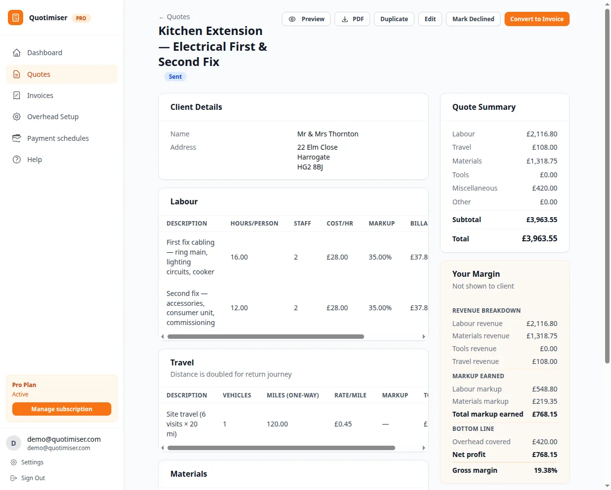
Task: Click the Settings gear icon near account
Action: click(14, 462)
